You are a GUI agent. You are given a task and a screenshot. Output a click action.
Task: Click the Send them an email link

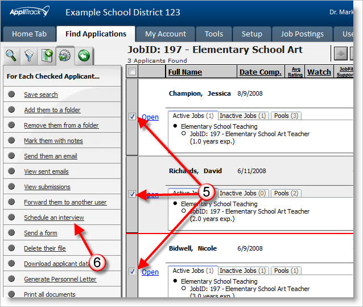click(x=50, y=156)
